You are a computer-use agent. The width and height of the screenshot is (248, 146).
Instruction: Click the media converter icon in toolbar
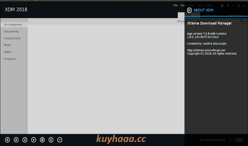click(x=60, y=140)
